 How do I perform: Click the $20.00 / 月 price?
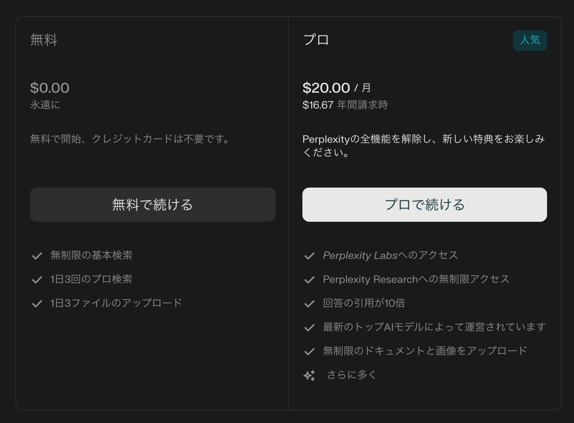pos(337,88)
